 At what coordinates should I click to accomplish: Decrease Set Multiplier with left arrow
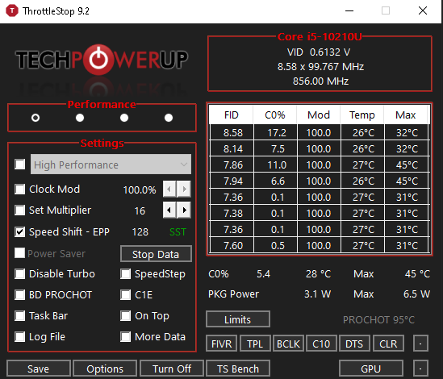pyautogui.click(x=169, y=210)
